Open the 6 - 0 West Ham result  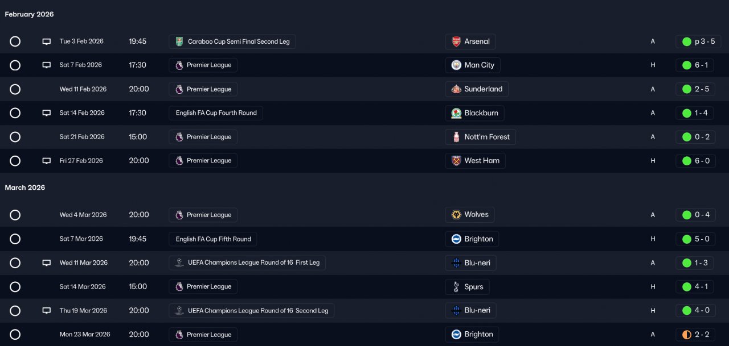698,161
